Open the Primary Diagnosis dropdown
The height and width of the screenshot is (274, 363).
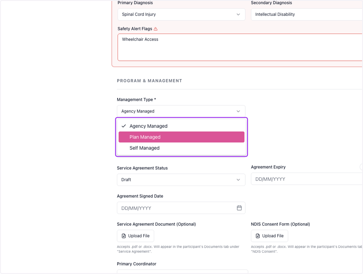(181, 14)
